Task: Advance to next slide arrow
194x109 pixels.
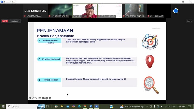Action: tap(50, 98)
